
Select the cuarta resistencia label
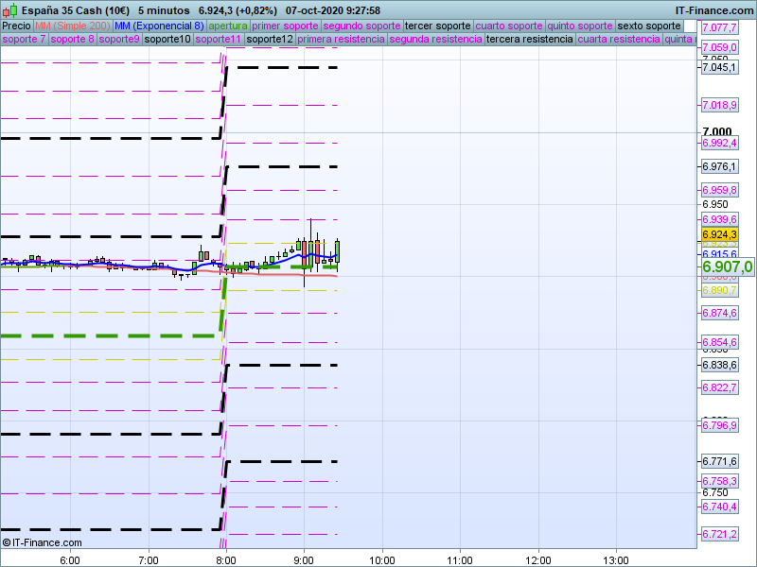click(619, 39)
